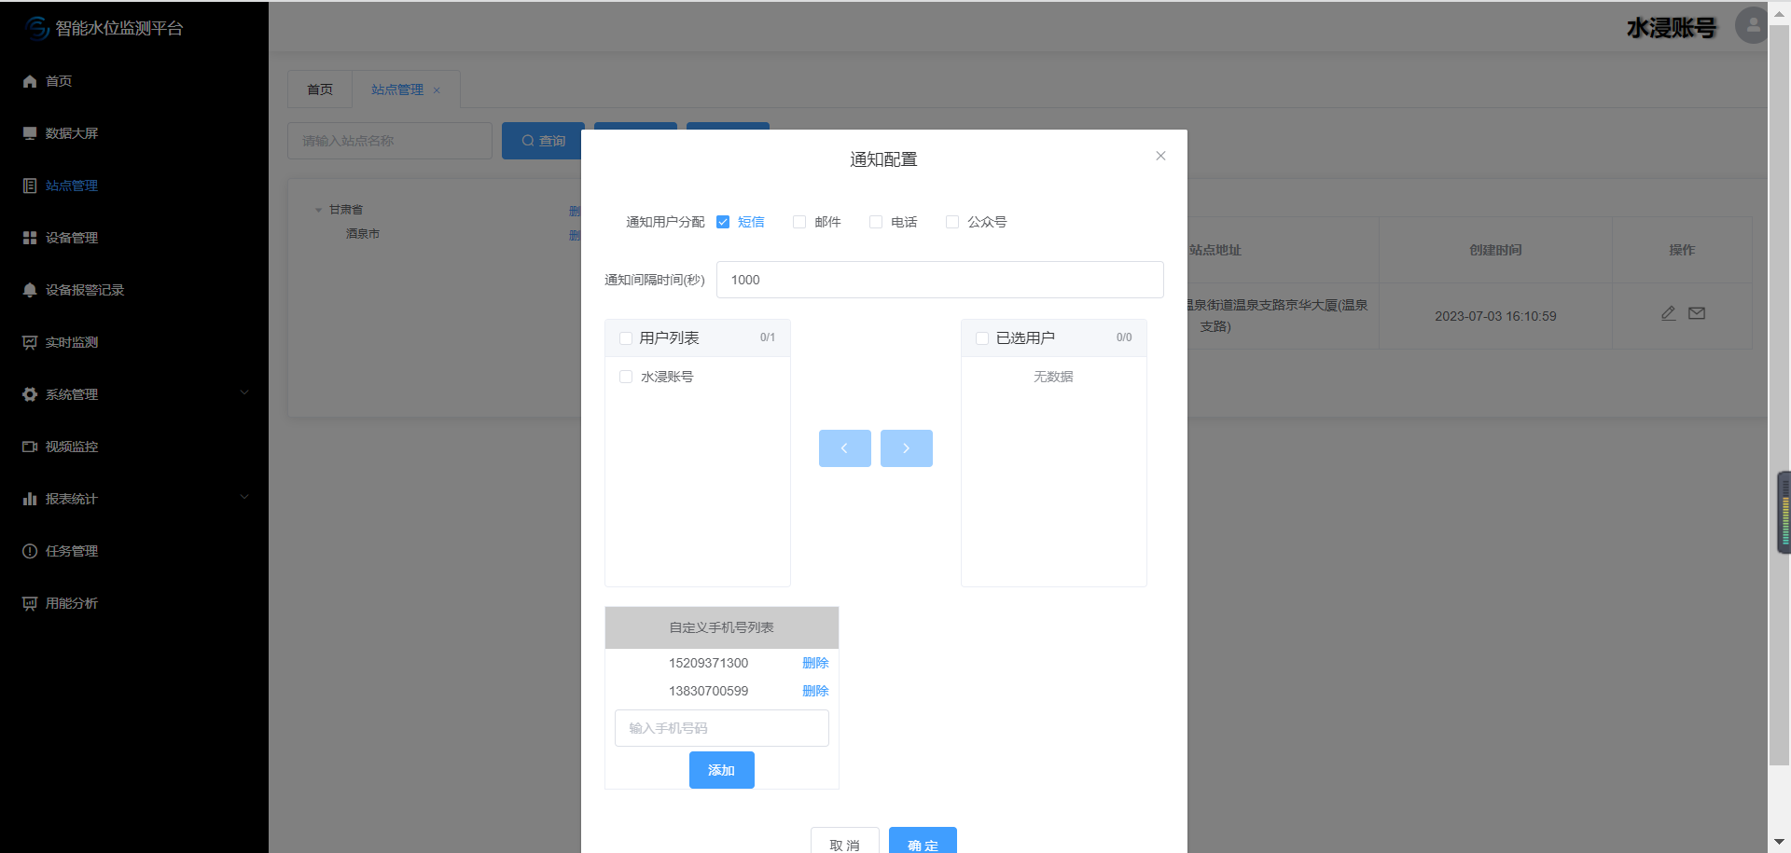Screen dimensions: 1791x853
Task: Click the 站点地址 column header
Action: [x=1215, y=250]
